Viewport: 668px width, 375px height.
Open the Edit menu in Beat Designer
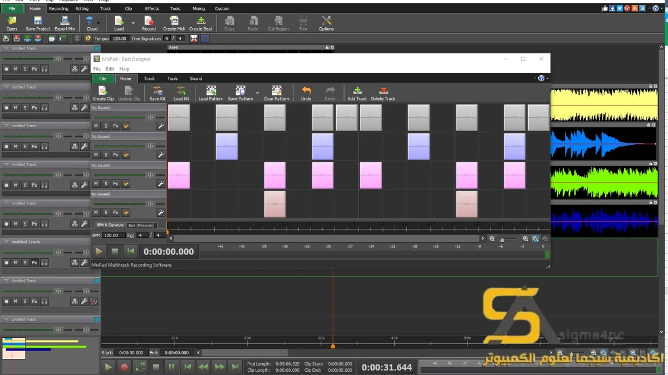pyautogui.click(x=110, y=69)
